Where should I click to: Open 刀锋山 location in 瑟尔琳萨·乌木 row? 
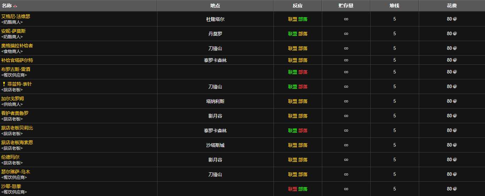pos(215,174)
